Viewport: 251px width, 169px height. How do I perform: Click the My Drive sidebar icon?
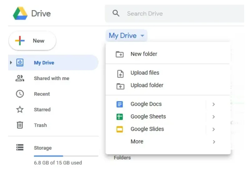point(20,62)
